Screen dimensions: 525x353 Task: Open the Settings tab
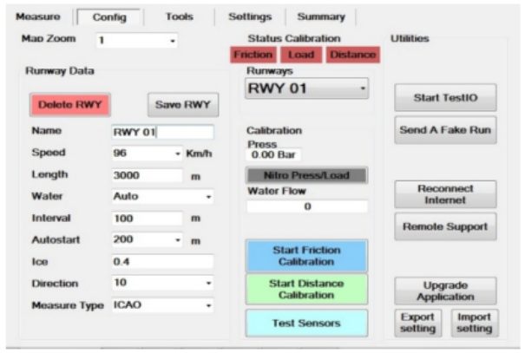tap(250, 16)
